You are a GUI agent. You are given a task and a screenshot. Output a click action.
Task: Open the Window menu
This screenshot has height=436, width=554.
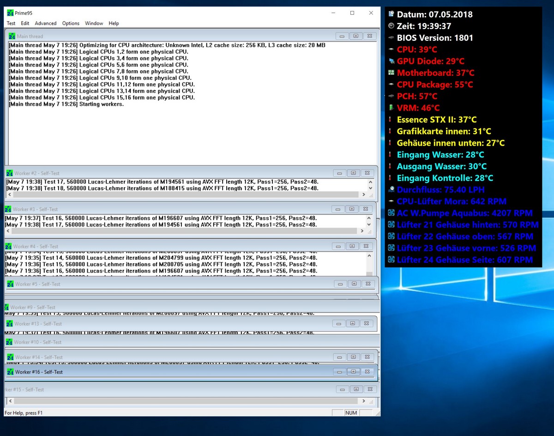(x=94, y=23)
